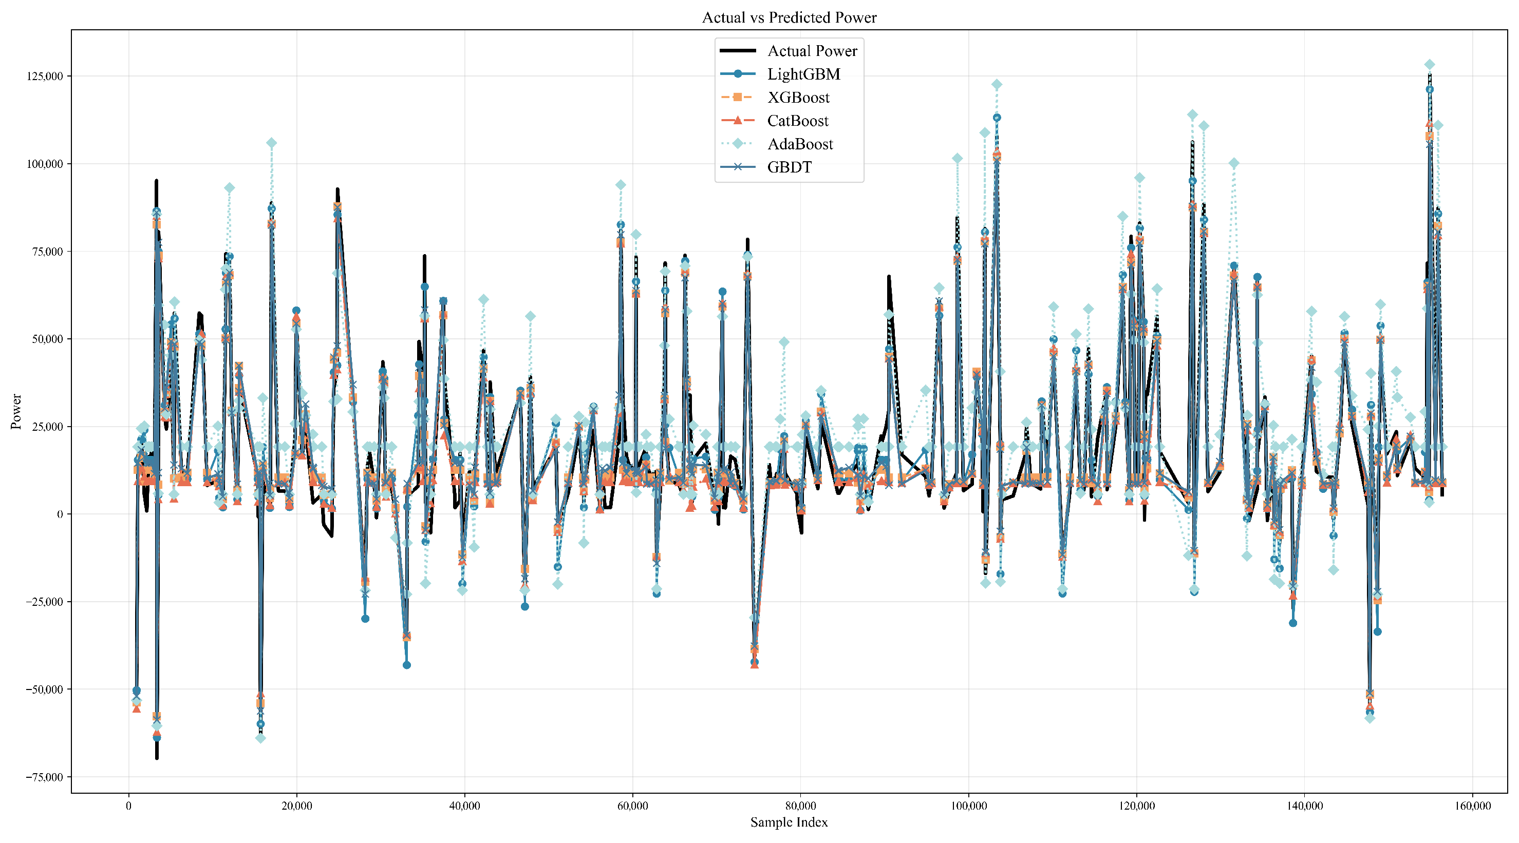Viewport: 1519px width, 843px height.
Task: Click the Actual Power black line swatch
Action: tap(738, 51)
